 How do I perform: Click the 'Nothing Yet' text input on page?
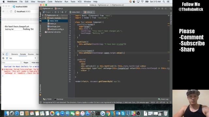click(x=14, y=29)
